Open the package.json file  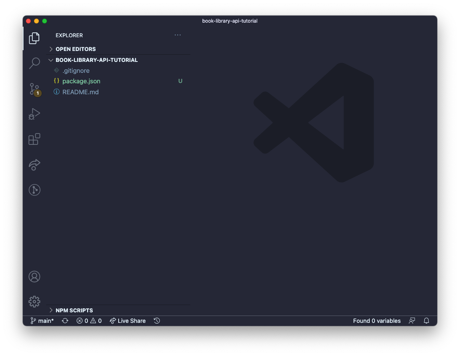tap(118, 81)
